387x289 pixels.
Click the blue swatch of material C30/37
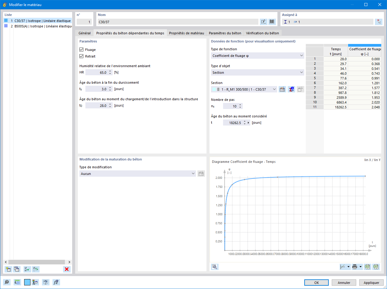(x=6, y=20)
